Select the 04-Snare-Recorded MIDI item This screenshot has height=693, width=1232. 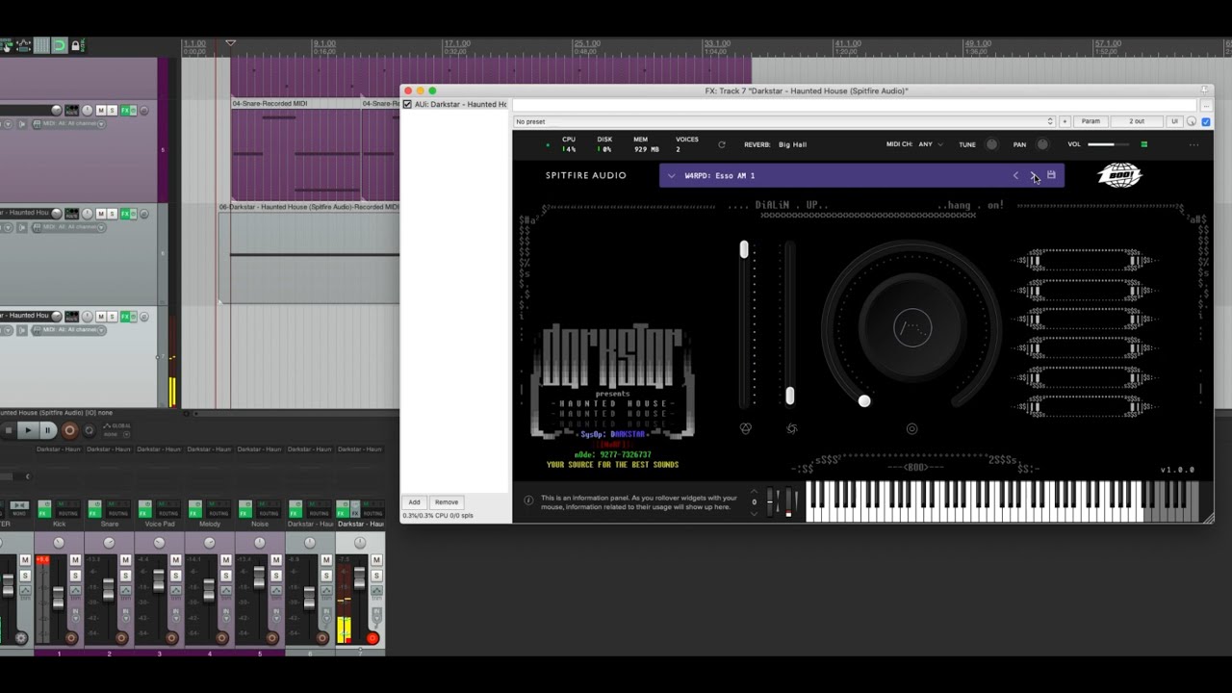click(x=296, y=148)
